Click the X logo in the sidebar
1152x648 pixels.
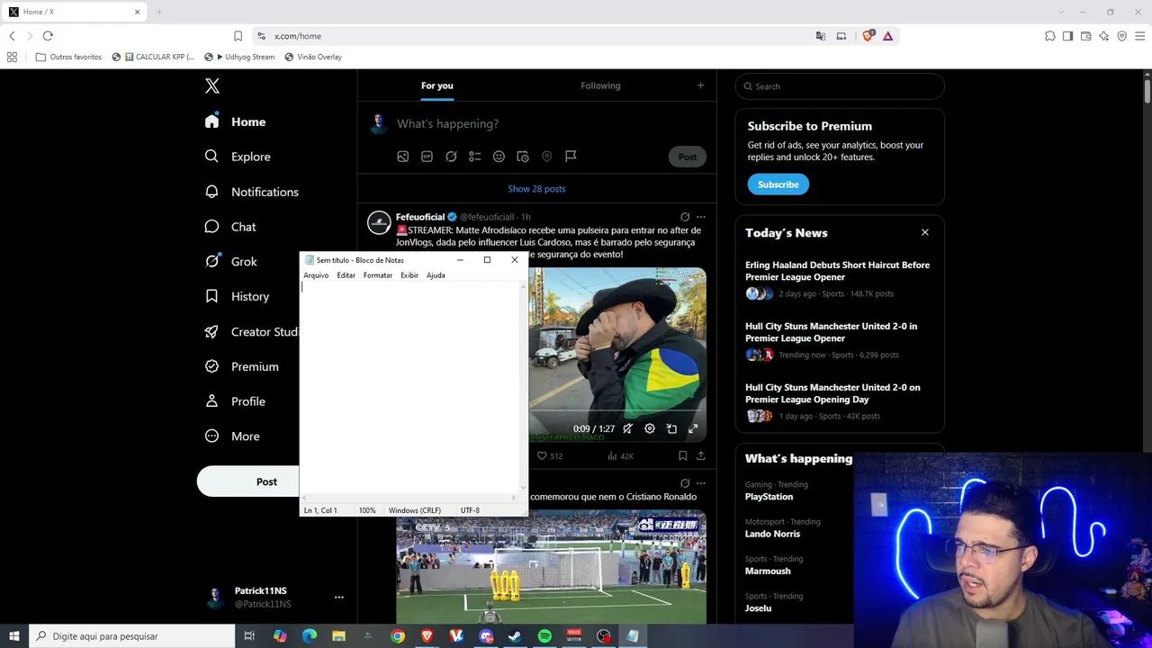point(212,86)
